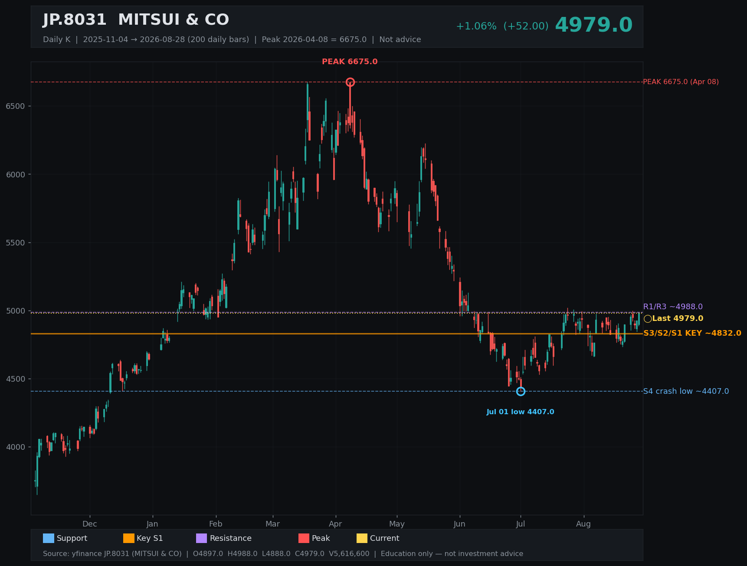Viewport: 747px width, 566px height.
Task: Select the Aug month label on the x-axis
Action: [x=583, y=524]
